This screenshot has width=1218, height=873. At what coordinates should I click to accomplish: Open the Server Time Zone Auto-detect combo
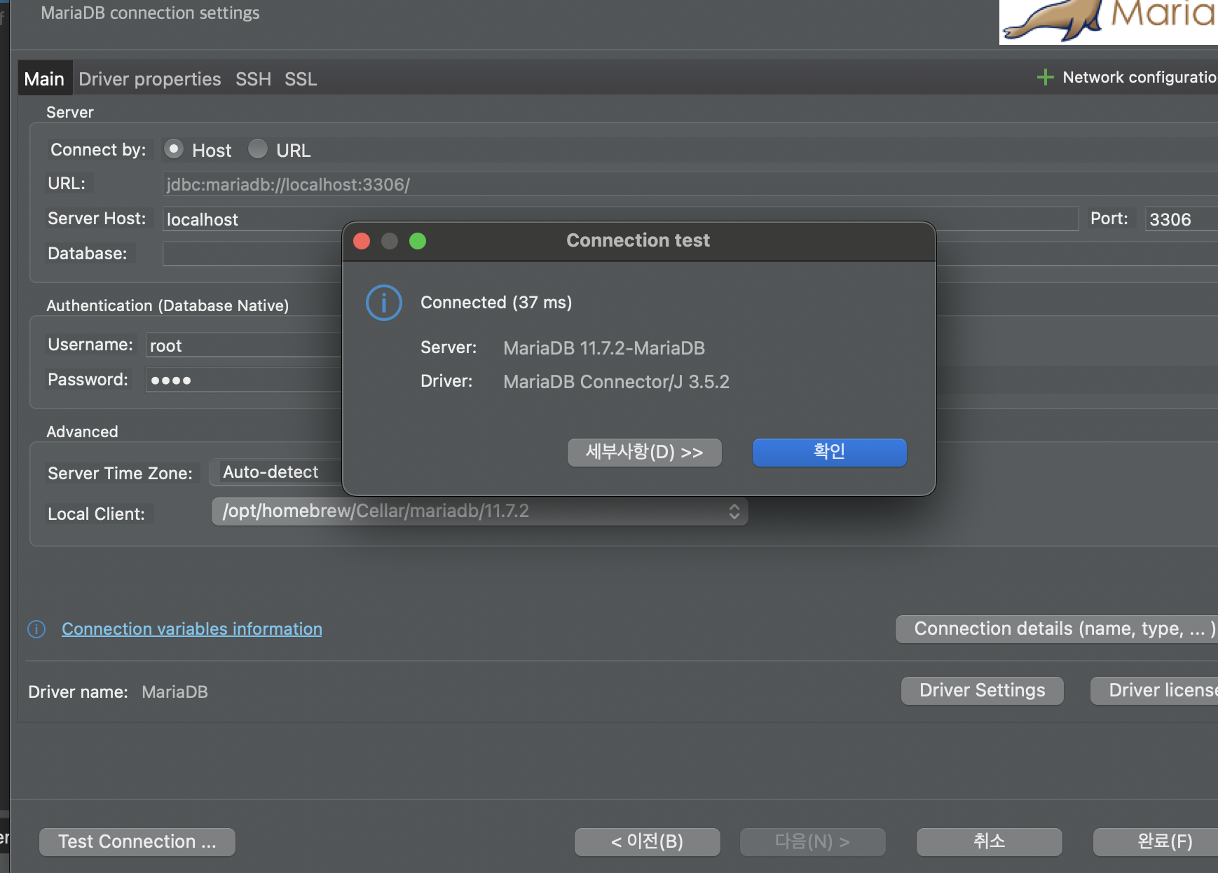(x=276, y=472)
